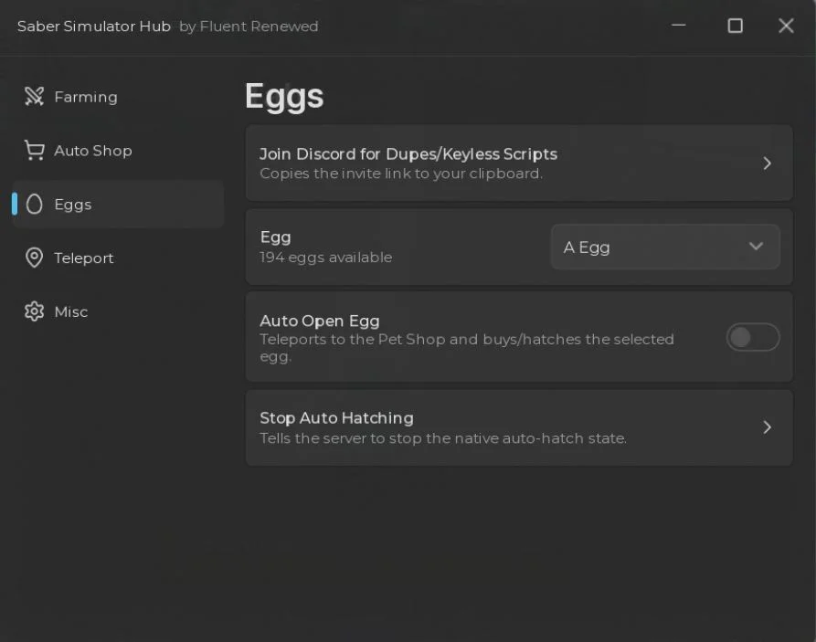Enable the Auto Open Egg toggle
The height and width of the screenshot is (642, 816).
click(x=753, y=337)
